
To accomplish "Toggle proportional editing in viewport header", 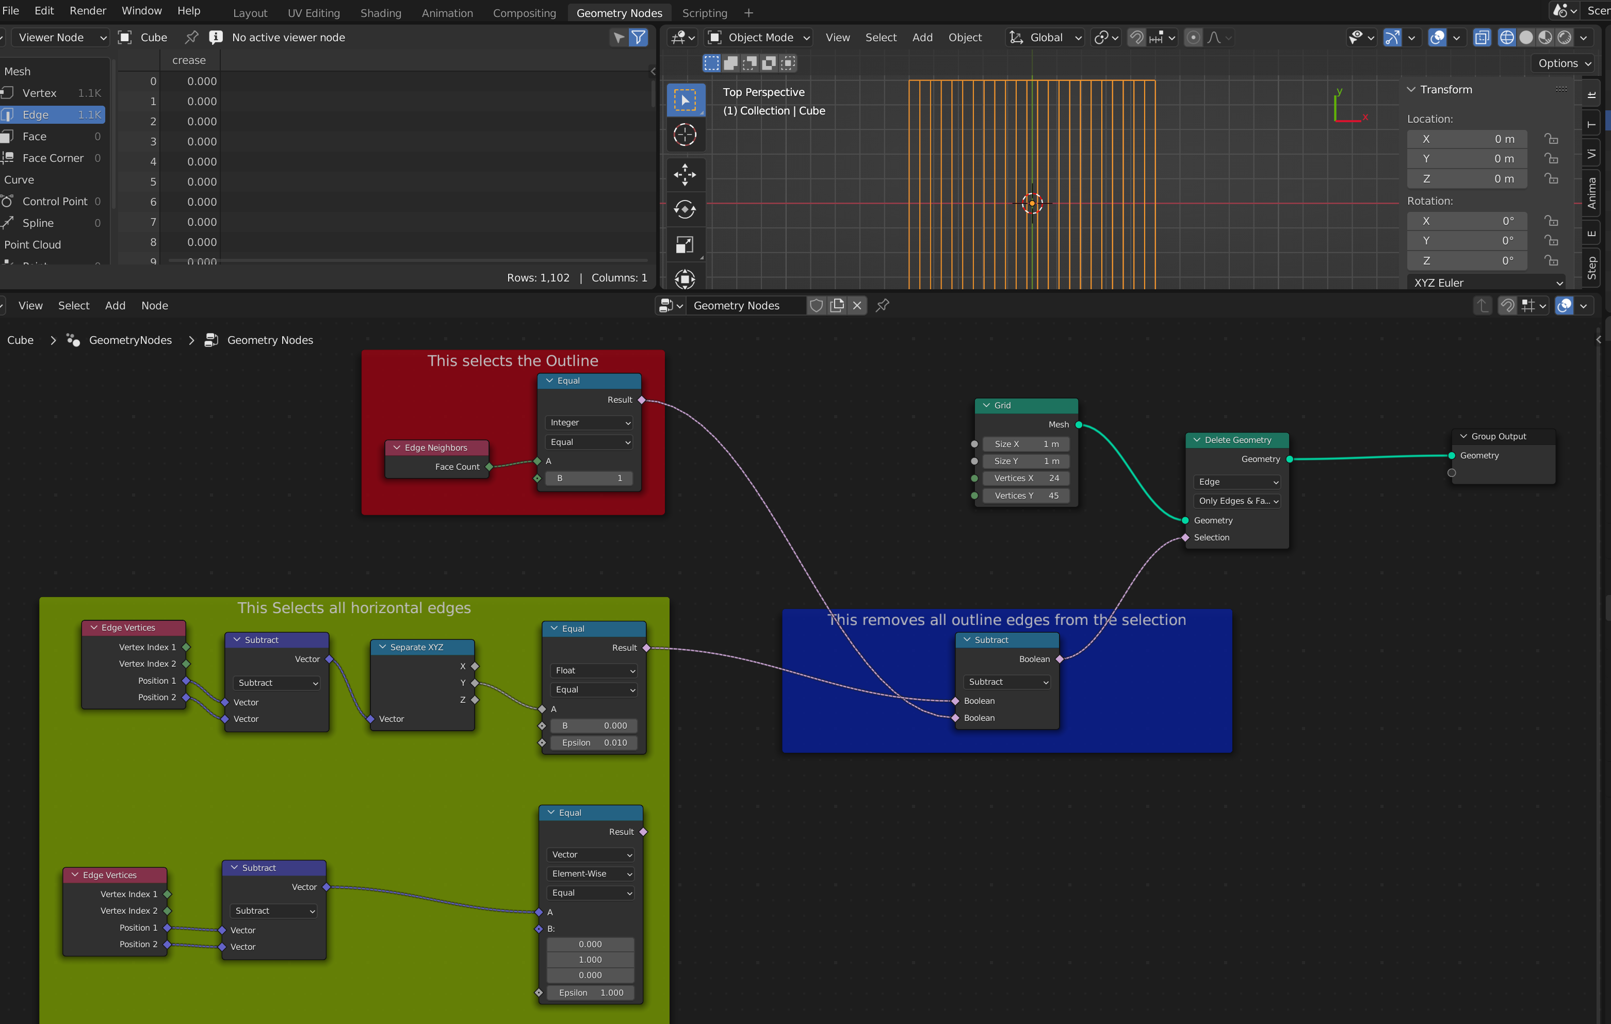I will click(x=1193, y=38).
